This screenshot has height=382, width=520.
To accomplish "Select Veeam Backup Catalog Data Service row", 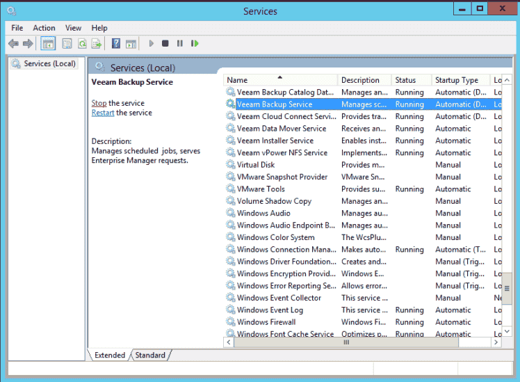I will (363, 92).
